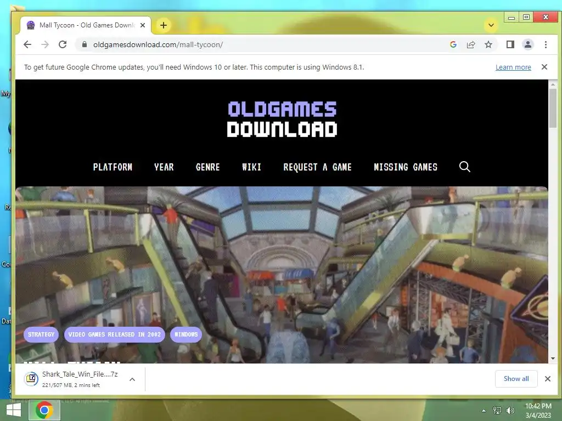The width and height of the screenshot is (562, 421).
Task: Click the forward navigation arrow
Action: point(45,44)
